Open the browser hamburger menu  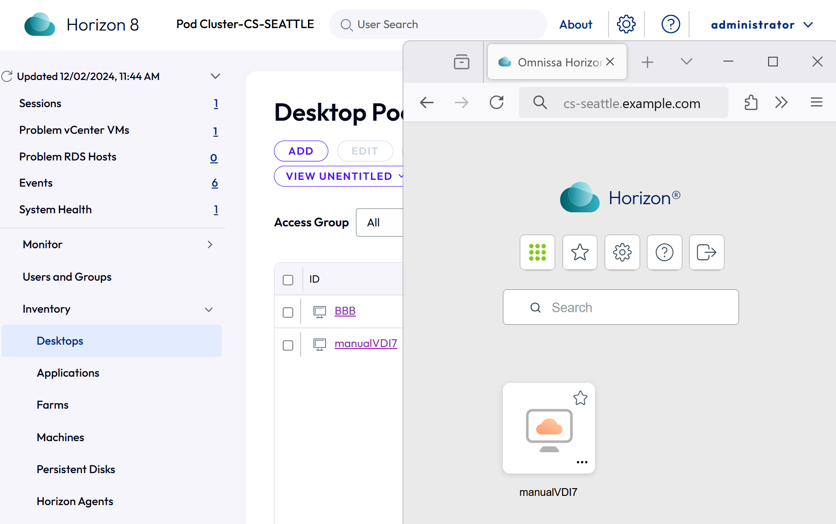817,102
